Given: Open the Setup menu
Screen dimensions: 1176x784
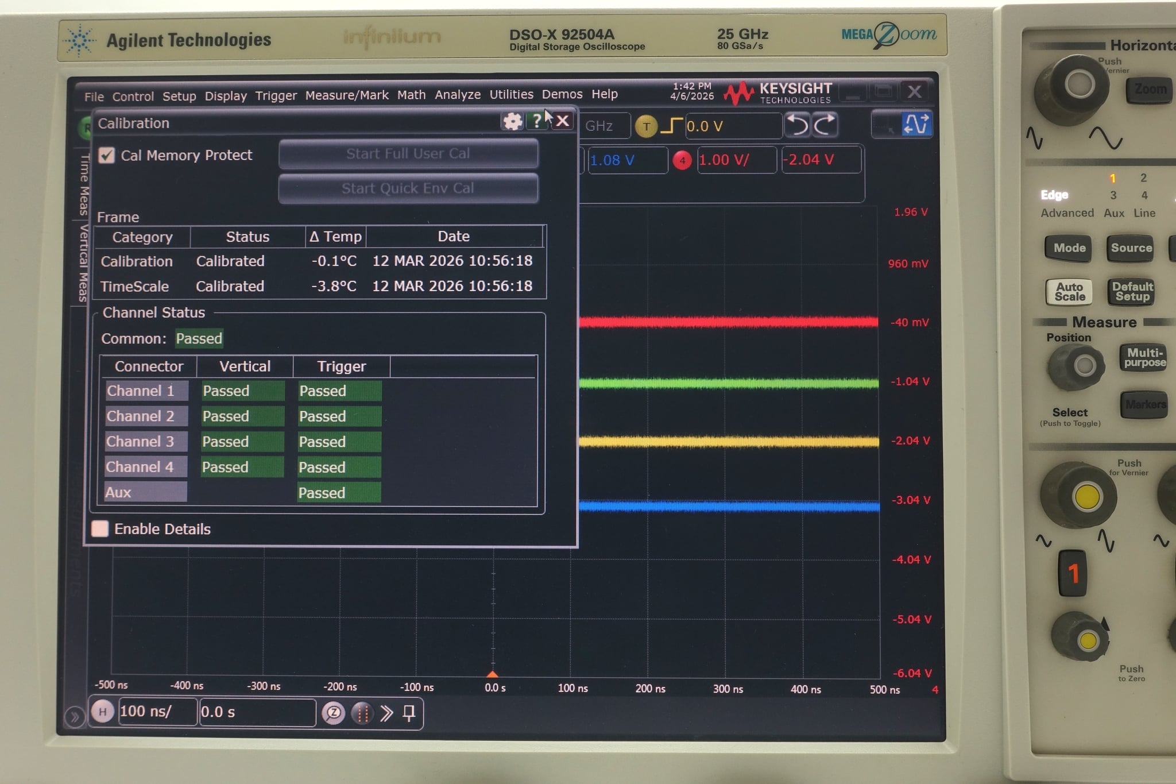Looking at the screenshot, I should click(x=179, y=96).
